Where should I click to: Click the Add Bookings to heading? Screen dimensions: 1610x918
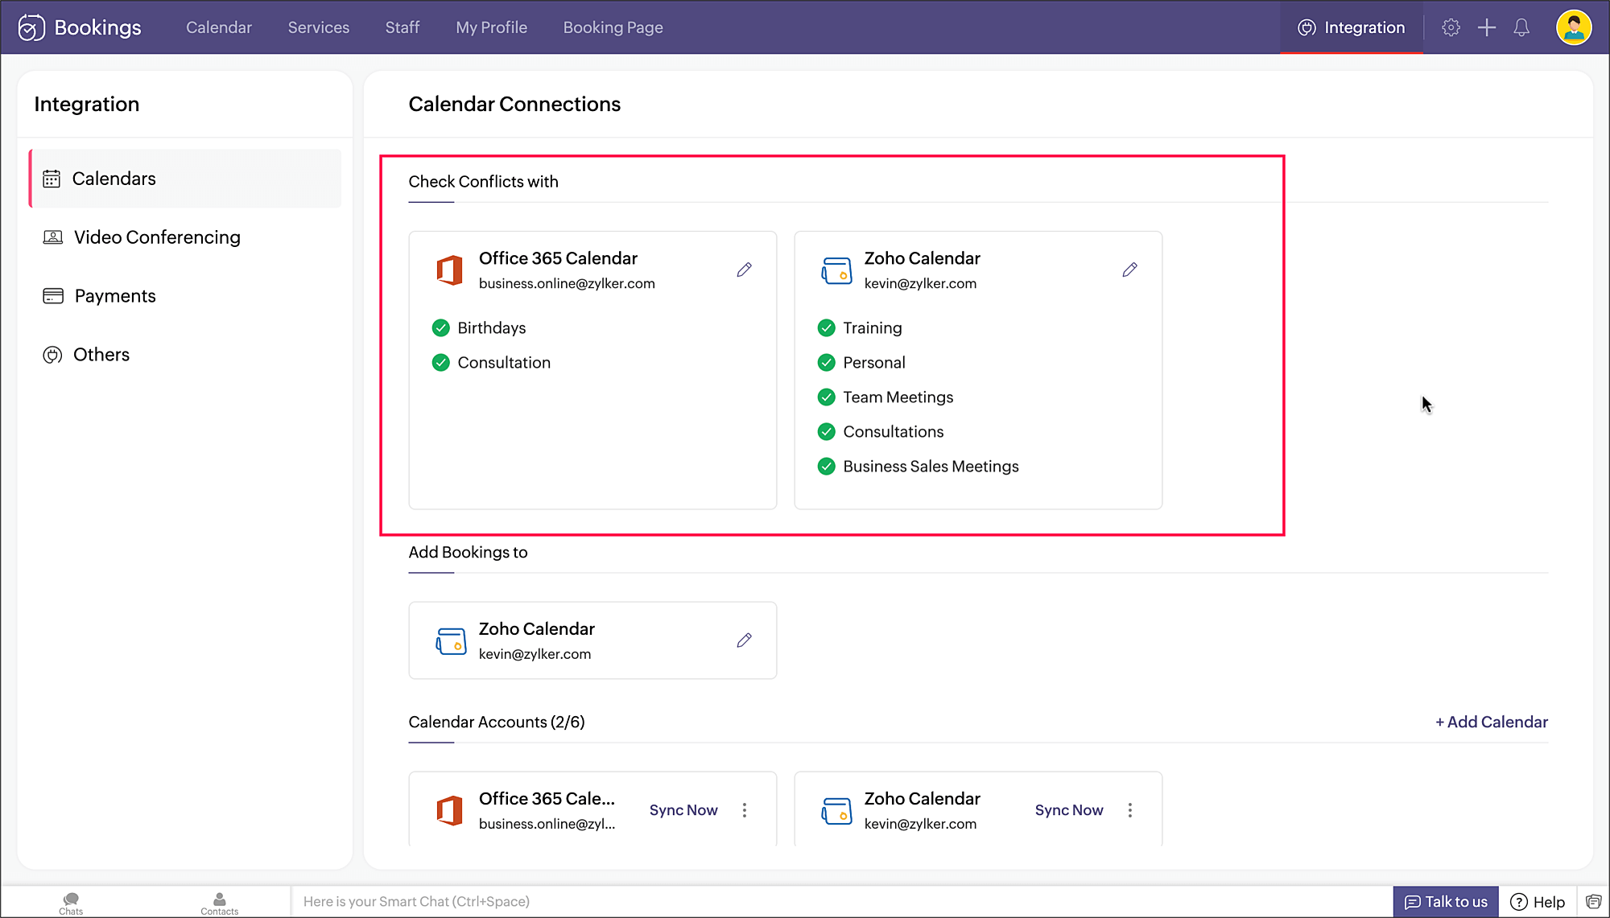468,552
